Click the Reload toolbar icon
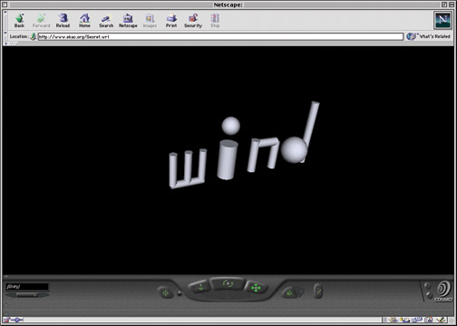The image size is (457, 326). pos(63,21)
